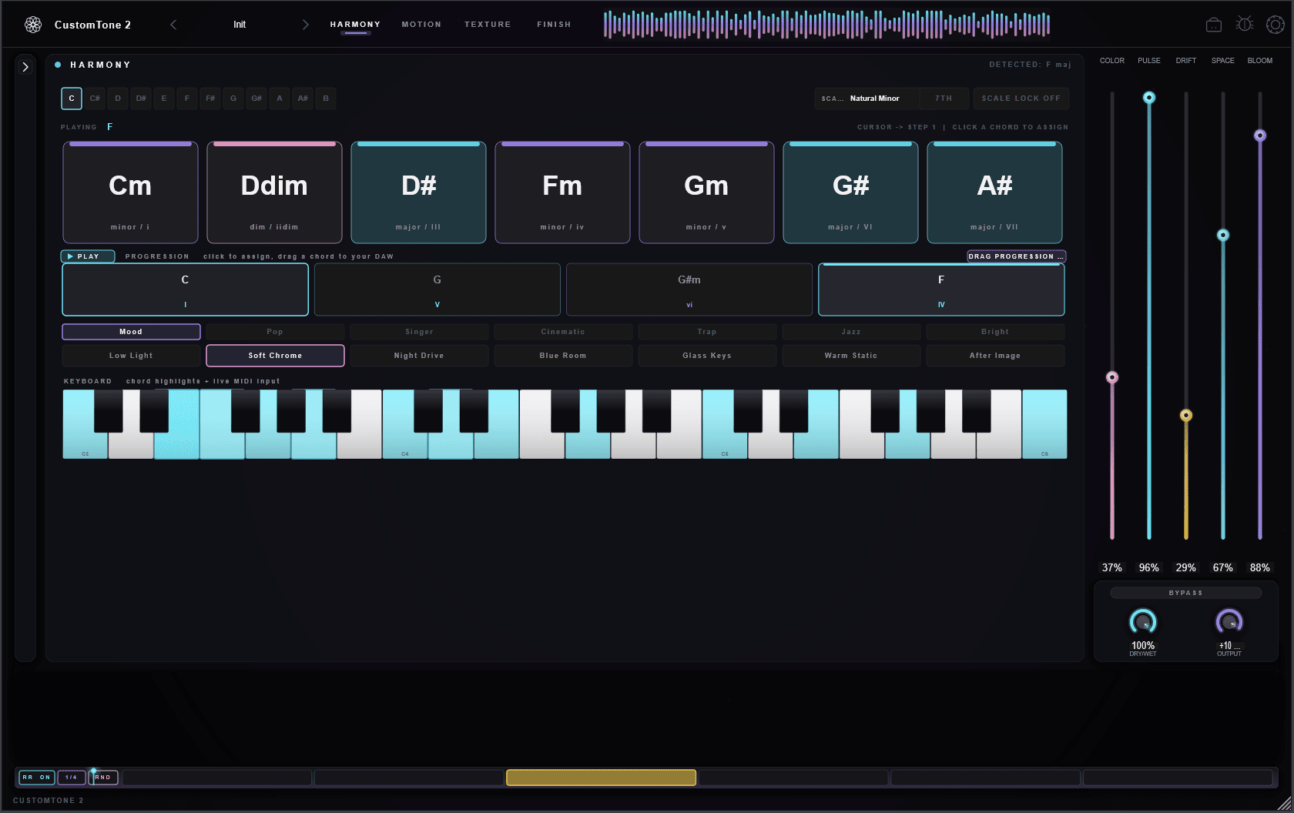The width and height of the screenshot is (1294, 813).
Task: Click the DRIFT slider handle
Action: click(x=1186, y=416)
